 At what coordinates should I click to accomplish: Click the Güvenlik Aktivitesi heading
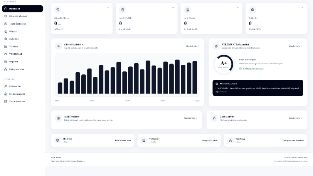point(74,45)
